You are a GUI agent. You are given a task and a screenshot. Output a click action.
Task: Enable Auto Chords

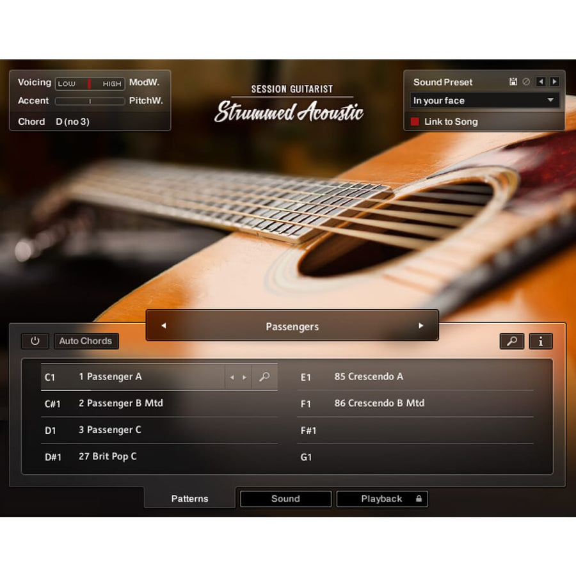click(86, 341)
